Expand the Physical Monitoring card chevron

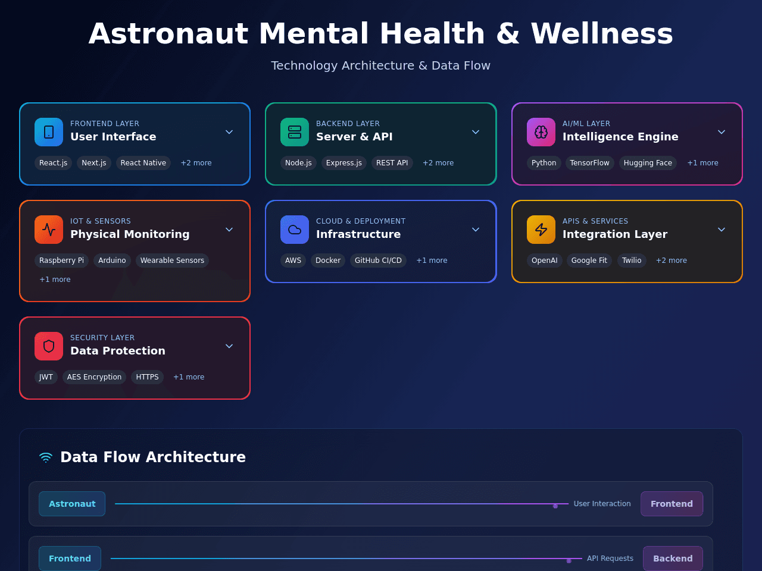tap(229, 230)
